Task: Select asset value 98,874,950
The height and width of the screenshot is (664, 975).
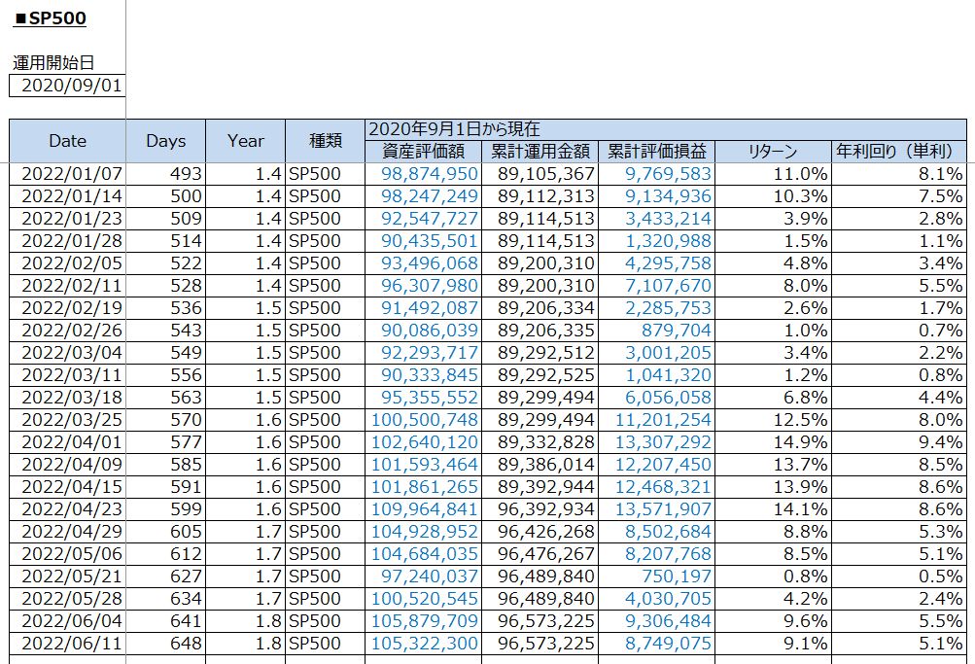Action: [423, 174]
